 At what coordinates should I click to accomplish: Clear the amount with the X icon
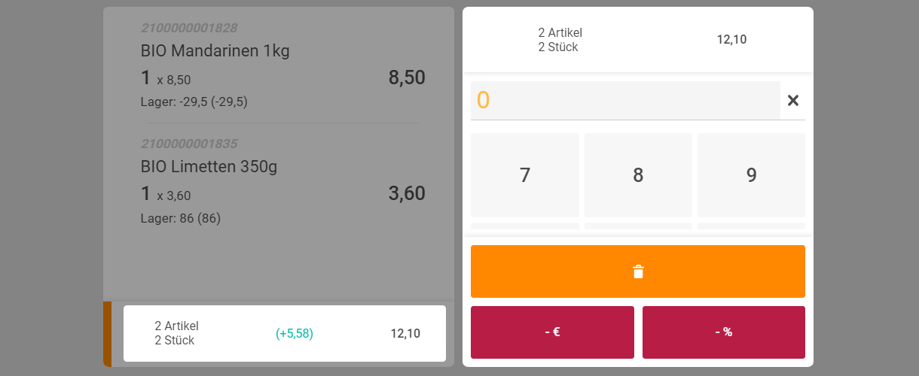click(x=792, y=101)
